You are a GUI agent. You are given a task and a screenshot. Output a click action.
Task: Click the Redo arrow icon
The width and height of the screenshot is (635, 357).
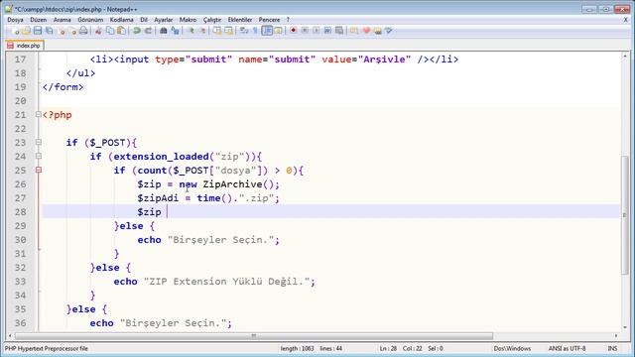point(148,31)
